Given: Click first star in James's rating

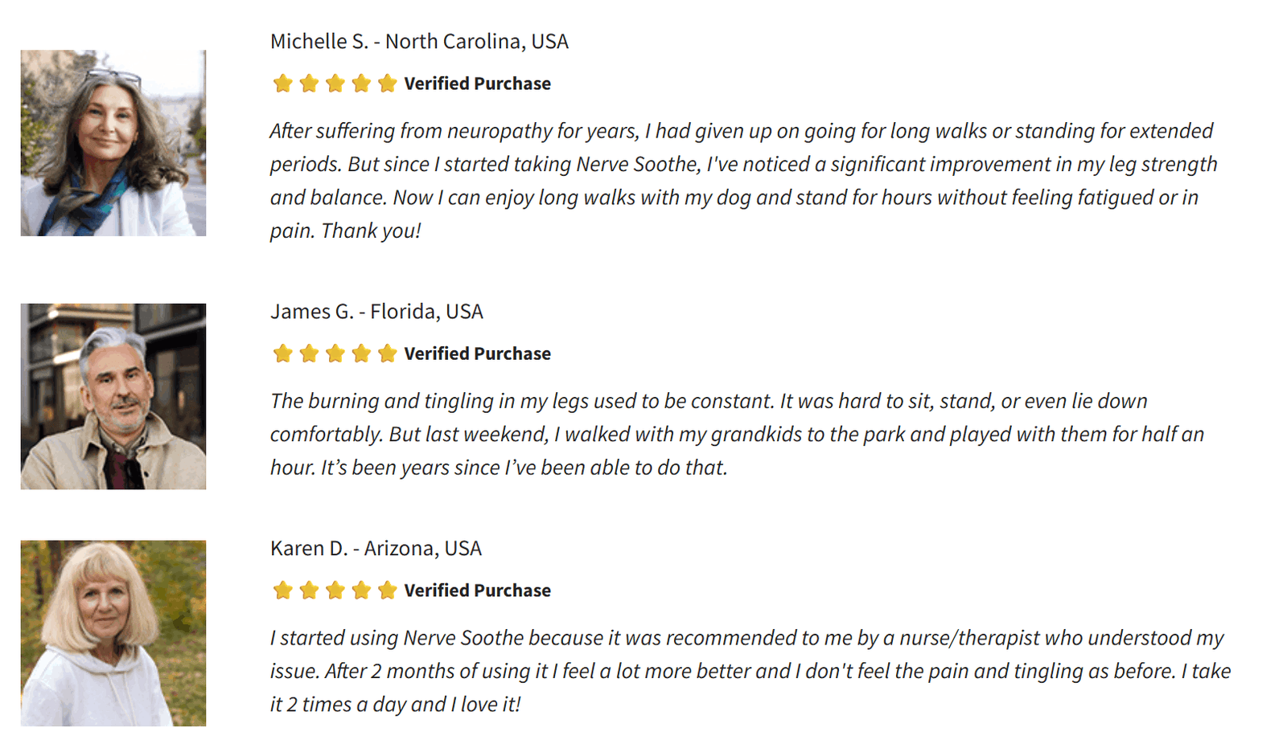Looking at the screenshot, I should (x=282, y=354).
